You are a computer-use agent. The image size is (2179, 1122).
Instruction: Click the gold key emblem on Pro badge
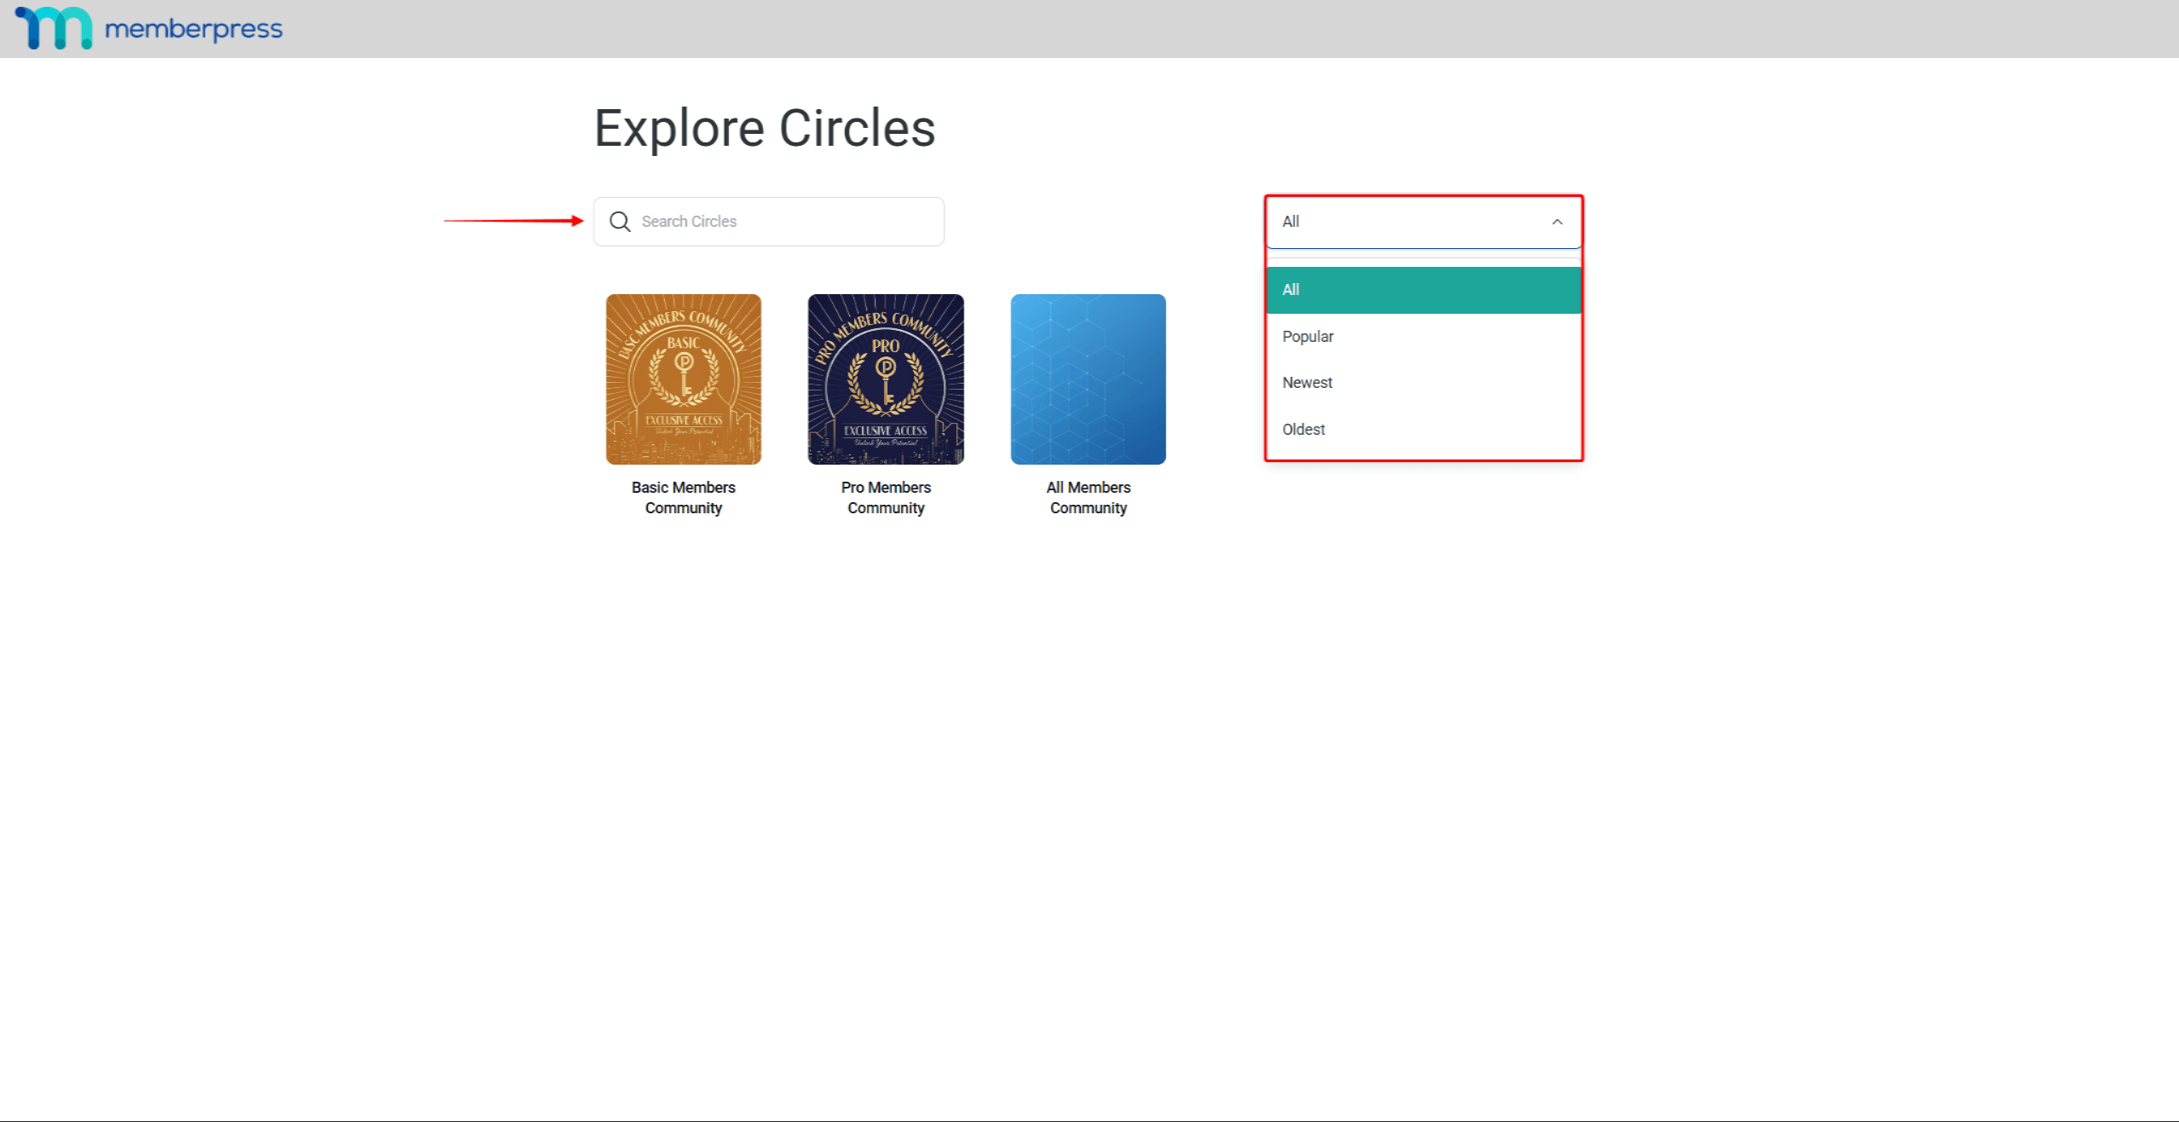887,379
